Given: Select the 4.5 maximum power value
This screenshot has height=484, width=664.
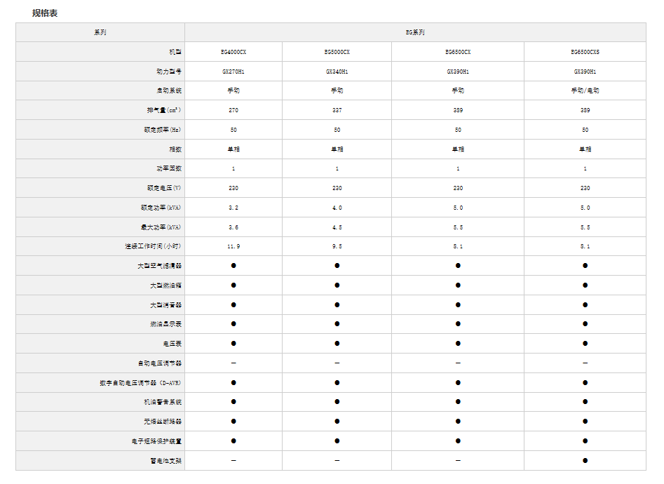Looking at the screenshot, I should tap(337, 227).
